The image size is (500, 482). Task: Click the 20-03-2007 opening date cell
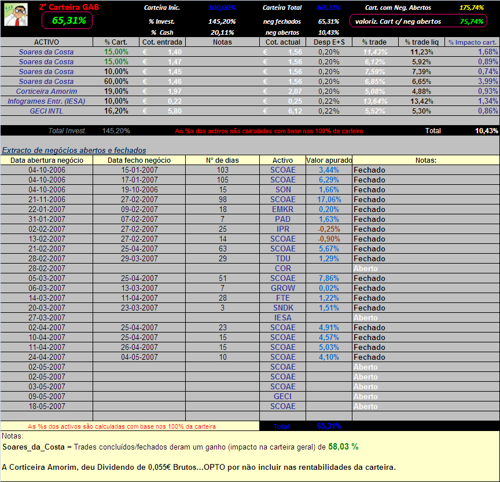click(46, 308)
